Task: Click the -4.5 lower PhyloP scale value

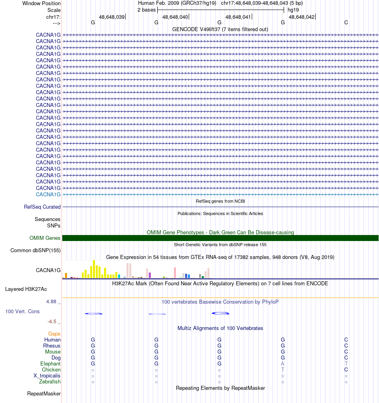Action: (52, 322)
